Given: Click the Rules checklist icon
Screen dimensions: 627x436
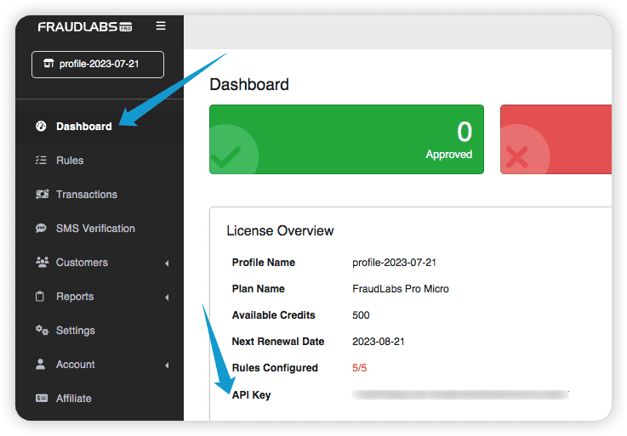Looking at the screenshot, I should pyautogui.click(x=41, y=161).
